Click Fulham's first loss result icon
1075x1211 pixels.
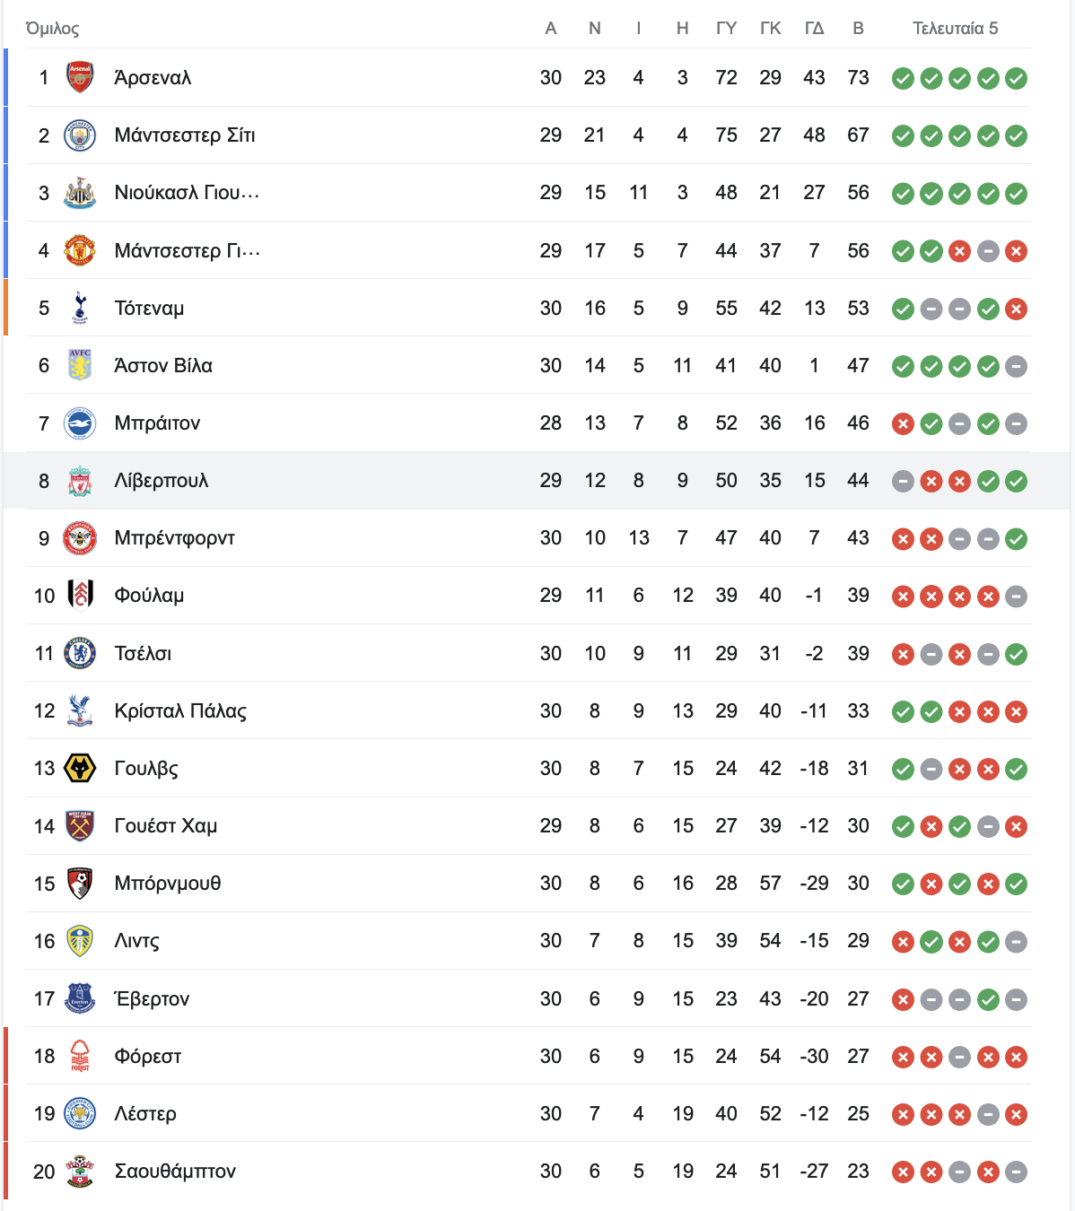tap(903, 597)
